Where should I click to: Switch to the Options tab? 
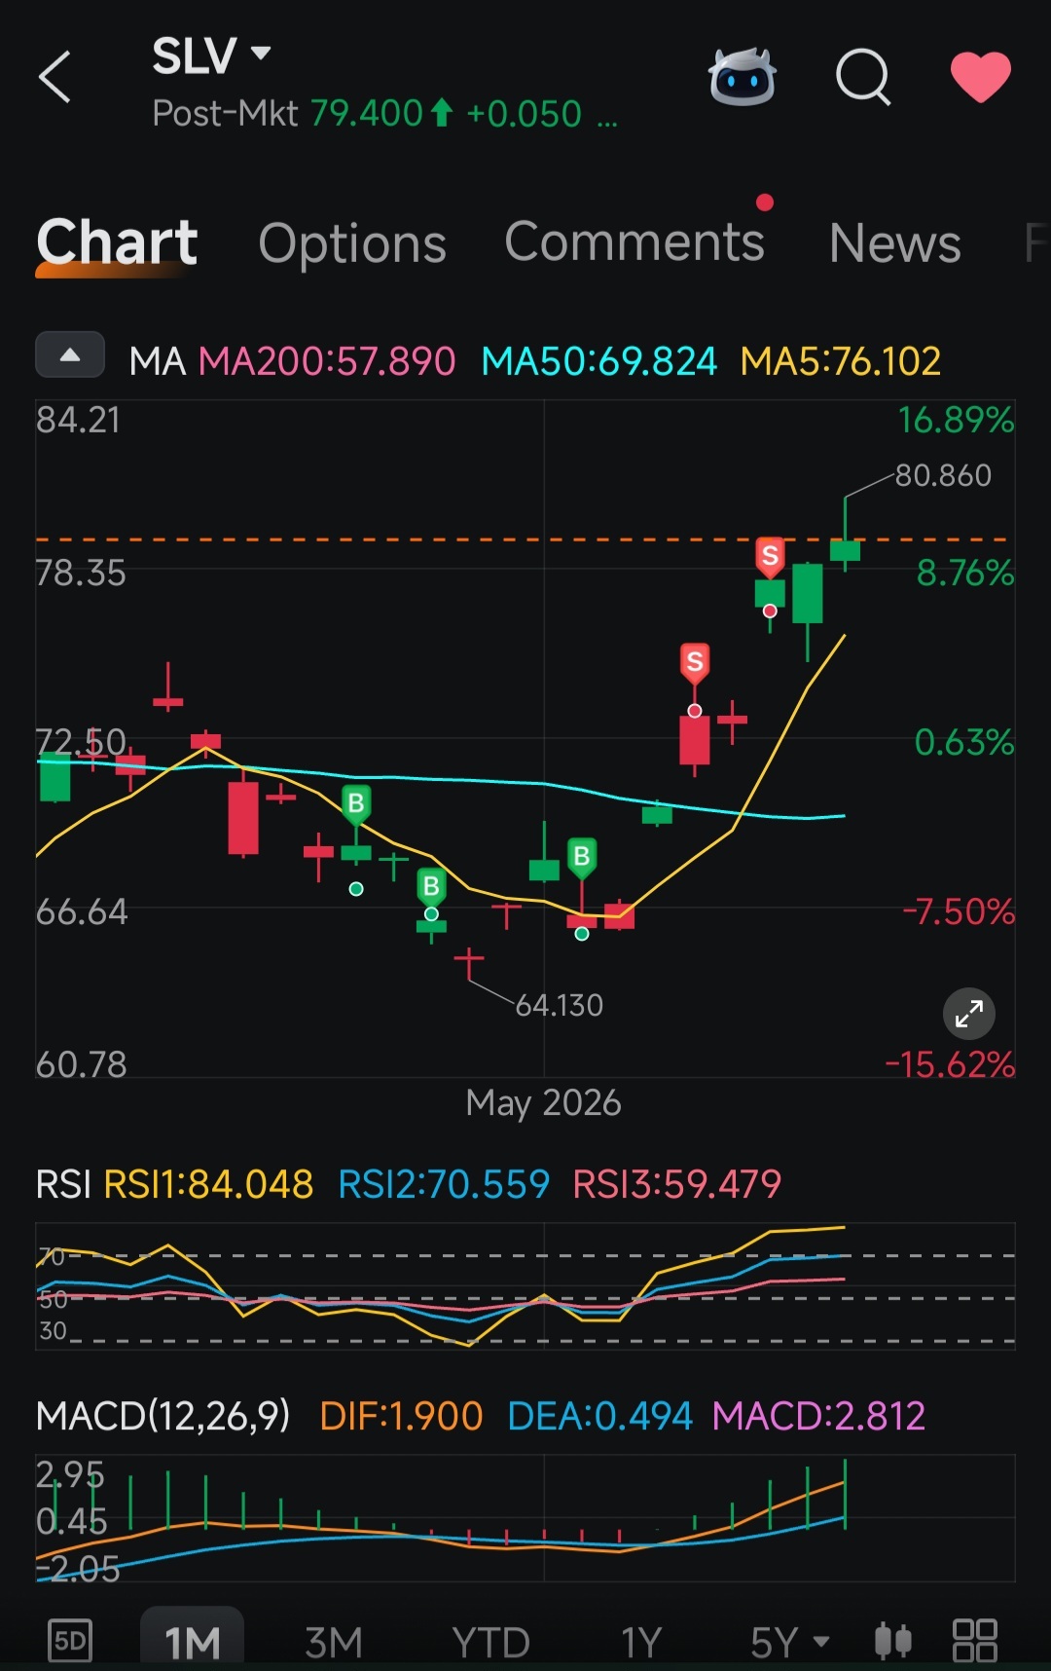(x=352, y=243)
